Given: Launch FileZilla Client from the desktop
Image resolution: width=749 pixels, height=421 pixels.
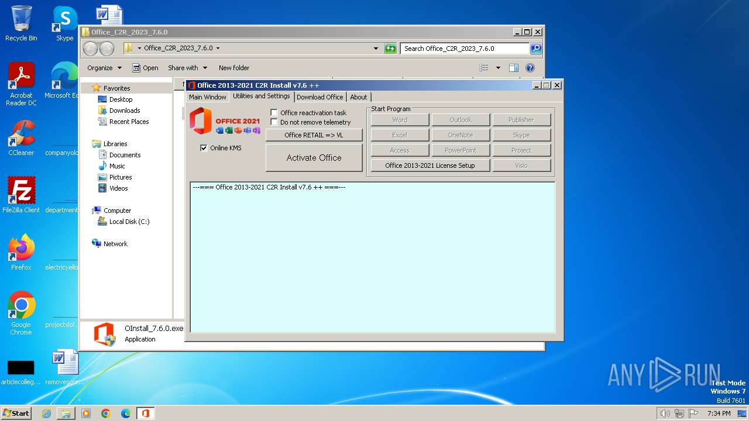Looking at the screenshot, I should (21, 195).
